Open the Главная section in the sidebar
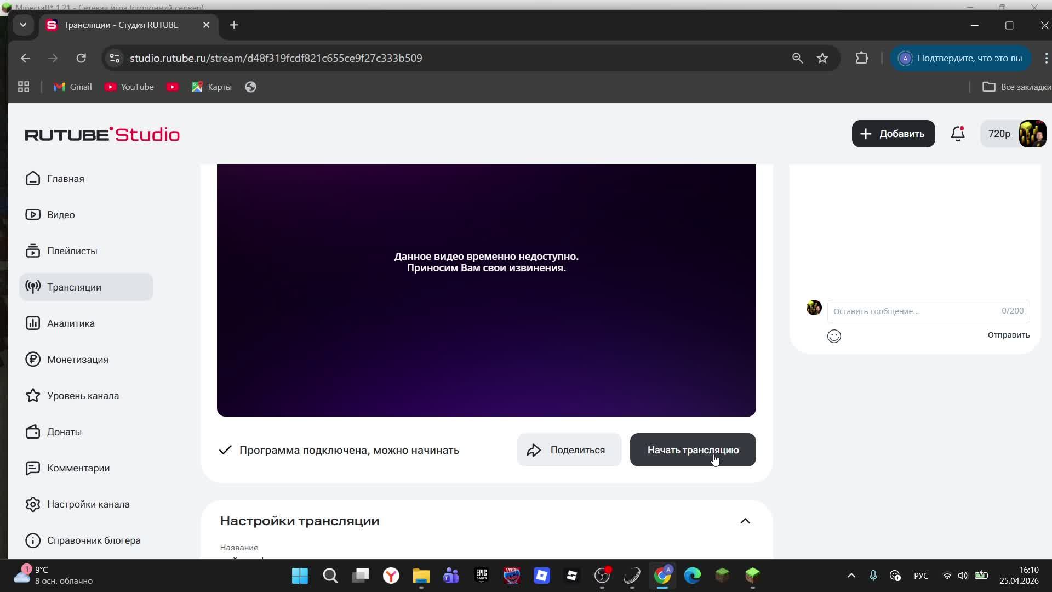 (65, 178)
